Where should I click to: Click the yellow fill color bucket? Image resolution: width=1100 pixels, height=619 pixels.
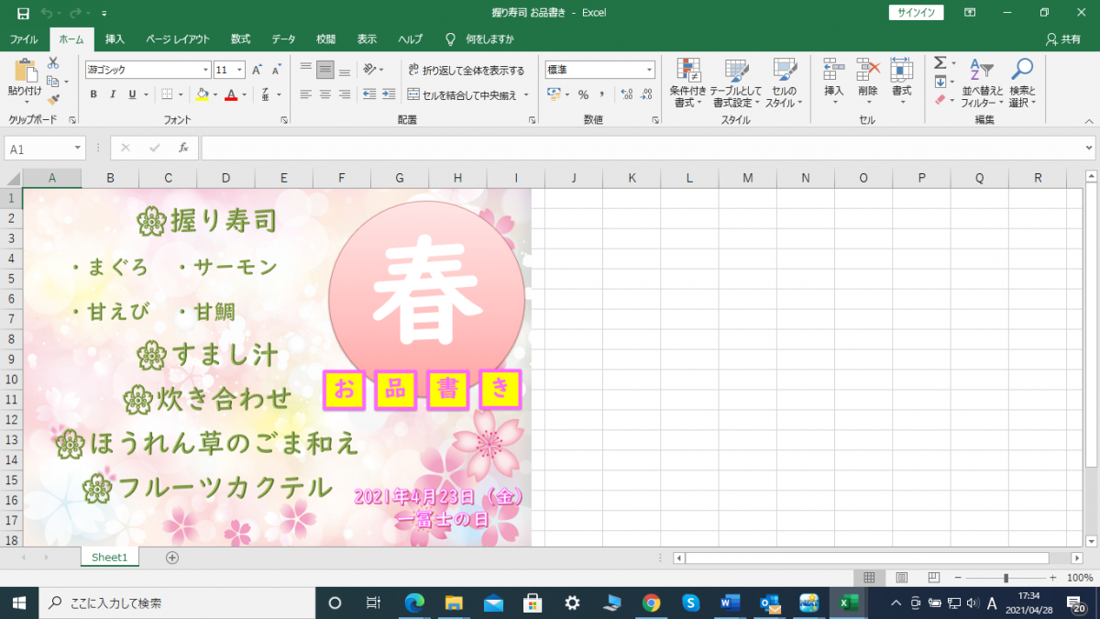click(203, 94)
